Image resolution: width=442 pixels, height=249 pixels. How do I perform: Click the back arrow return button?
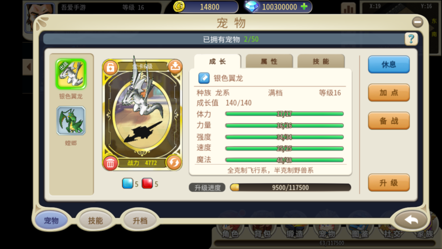point(411,220)
